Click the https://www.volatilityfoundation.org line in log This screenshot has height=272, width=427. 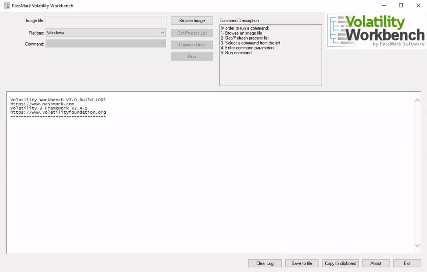pos(58,112)
